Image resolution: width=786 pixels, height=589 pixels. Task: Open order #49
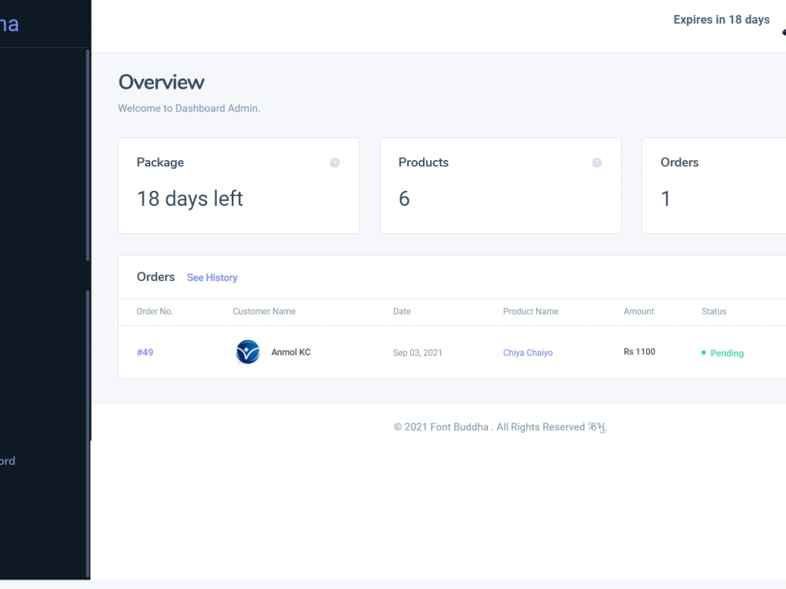pyautogui.click(x=145, y=353)
